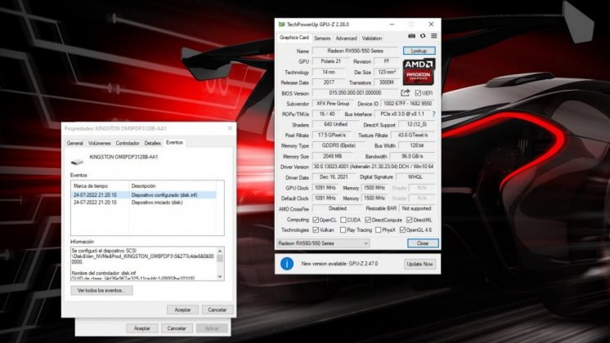Select the Dispositivo configurado (disk.inf) event row

coord(144,195)
